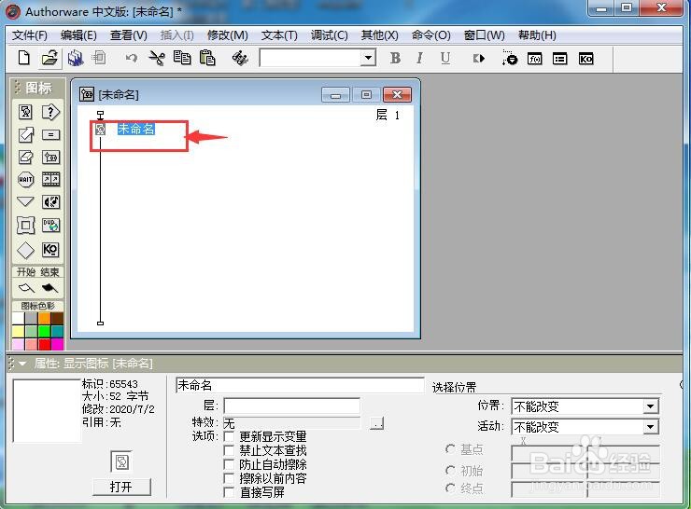This screenshot has height=509, width=691.
Task: Open the 调试(C) menu
Action: pyautogui.click(x=330, y=35)
